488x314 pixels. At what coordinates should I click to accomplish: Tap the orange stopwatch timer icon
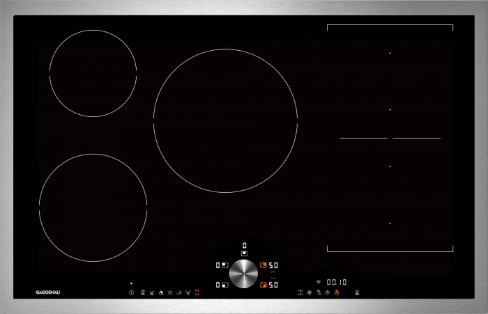(337, 292)
